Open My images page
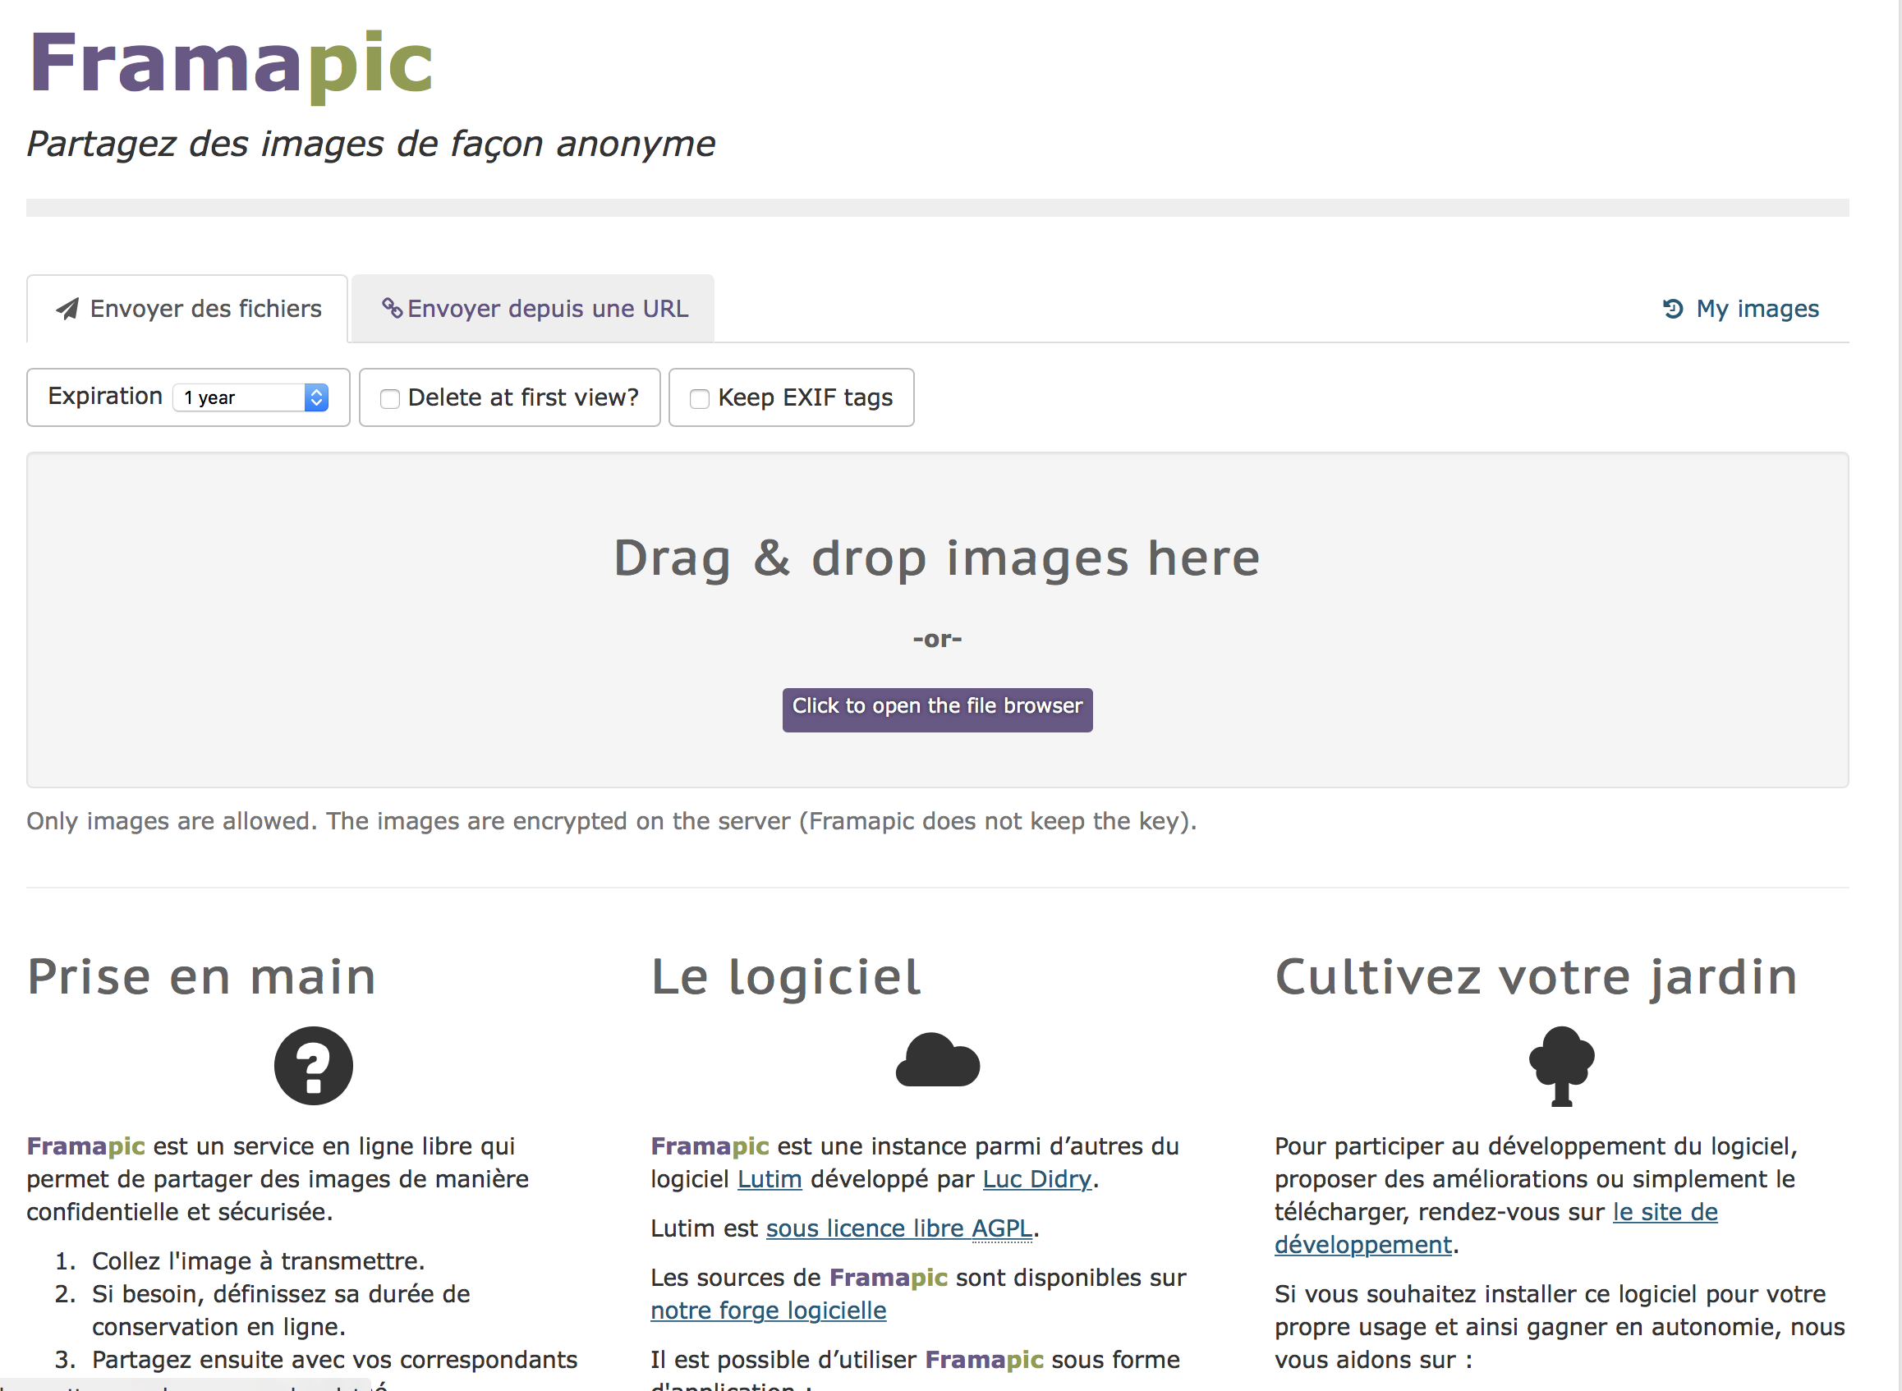Viewport: 1902px width, 1391px height. 1740,309
